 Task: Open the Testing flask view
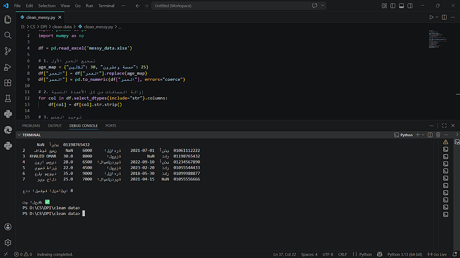(7, 98)
